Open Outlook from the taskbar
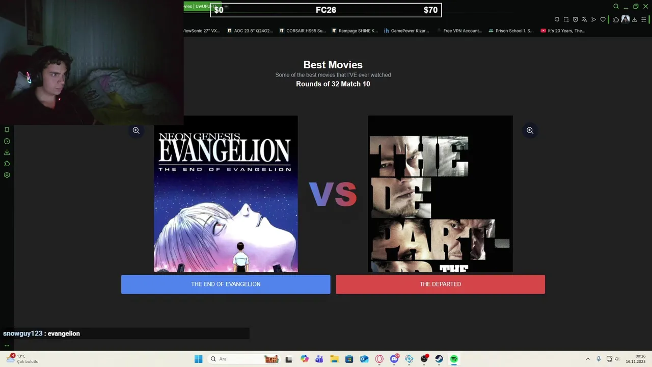The image size is (652, 367). tap(364, 359)
